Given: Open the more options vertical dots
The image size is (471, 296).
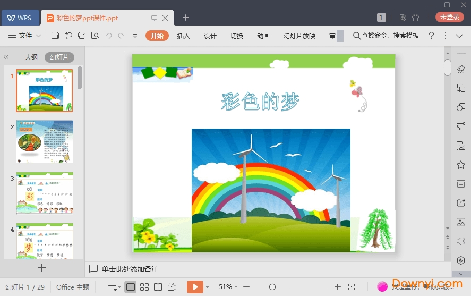Looking at the screenshot, I should click(x=446, y=36).
